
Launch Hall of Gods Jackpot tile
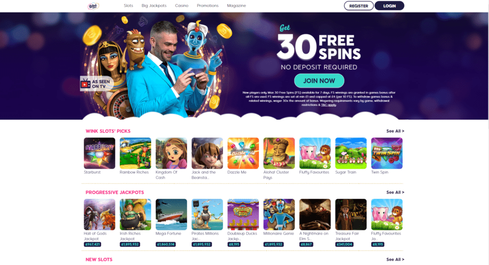tap(99, 215)
